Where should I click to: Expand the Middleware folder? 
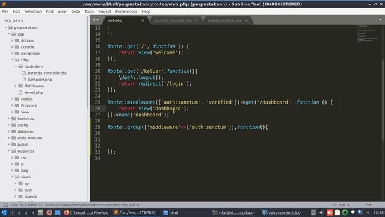[16, 86]
